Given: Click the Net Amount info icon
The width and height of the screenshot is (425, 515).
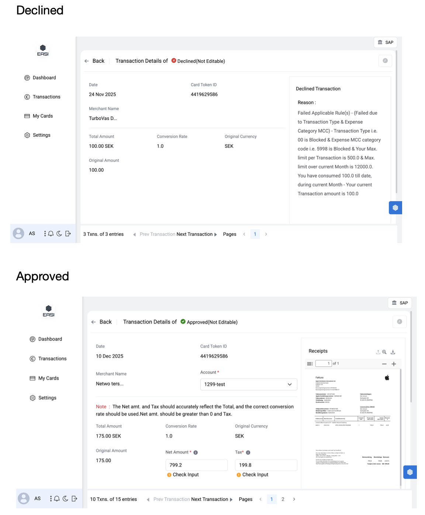Looking at the screenshot, I should coord(196,453).
